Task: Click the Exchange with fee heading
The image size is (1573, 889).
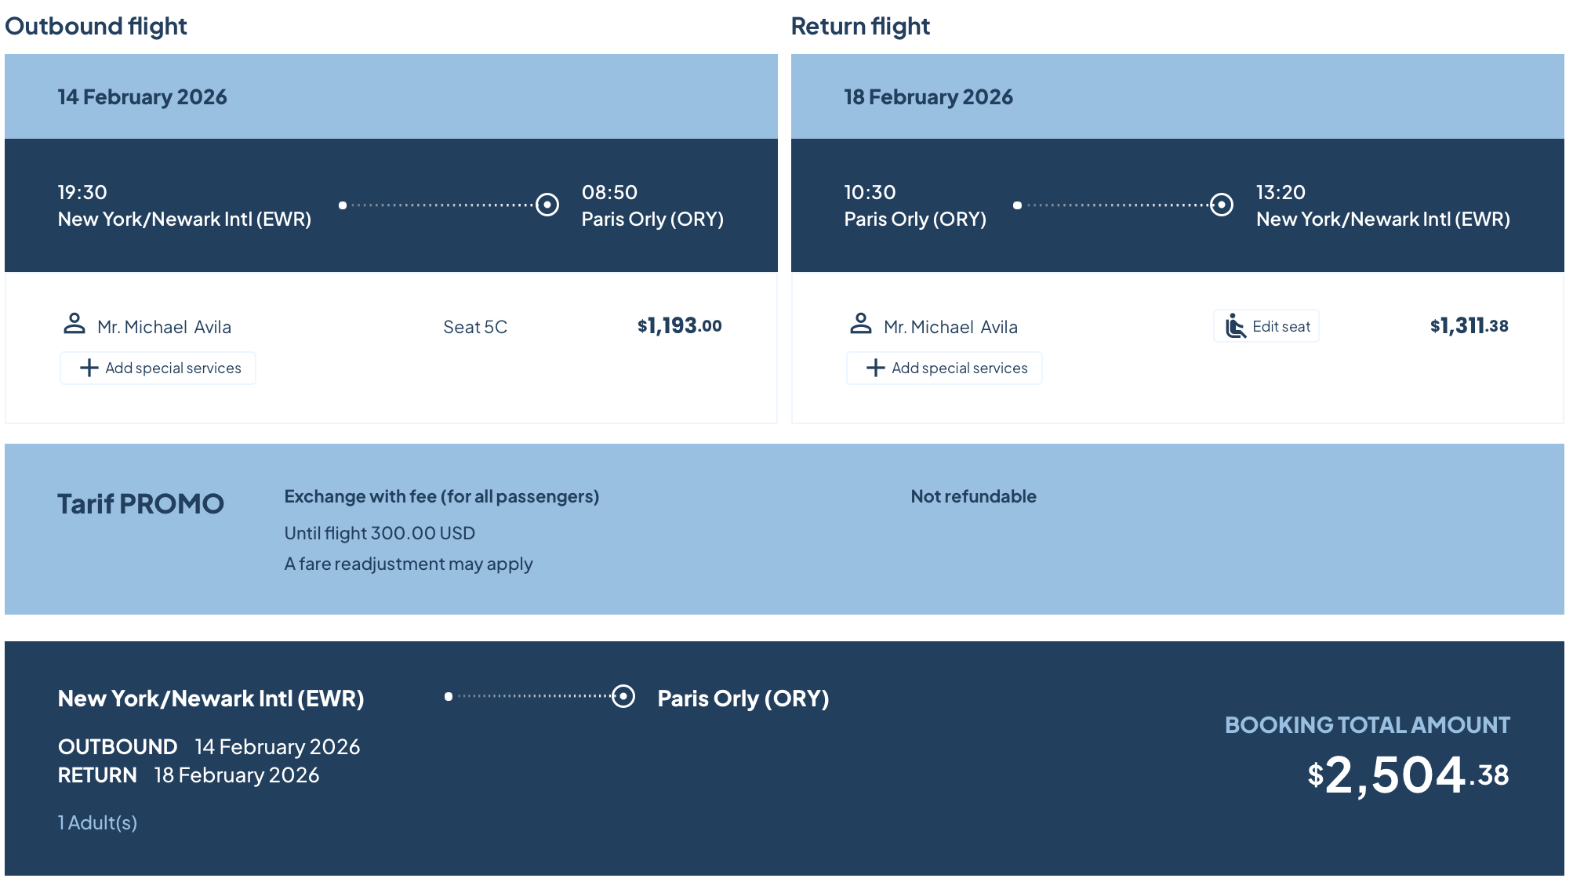Action: point(441,496)
